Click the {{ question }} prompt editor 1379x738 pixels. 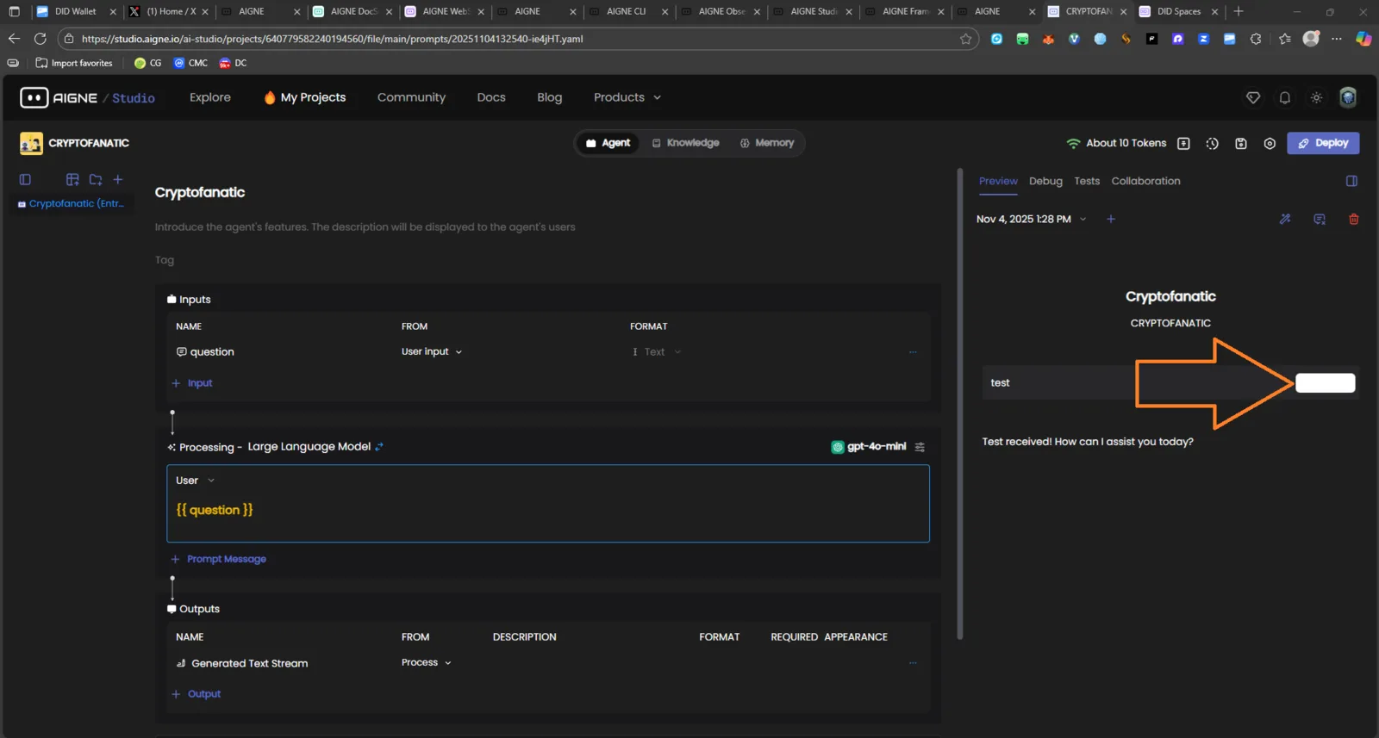click(x=548, y=511)
